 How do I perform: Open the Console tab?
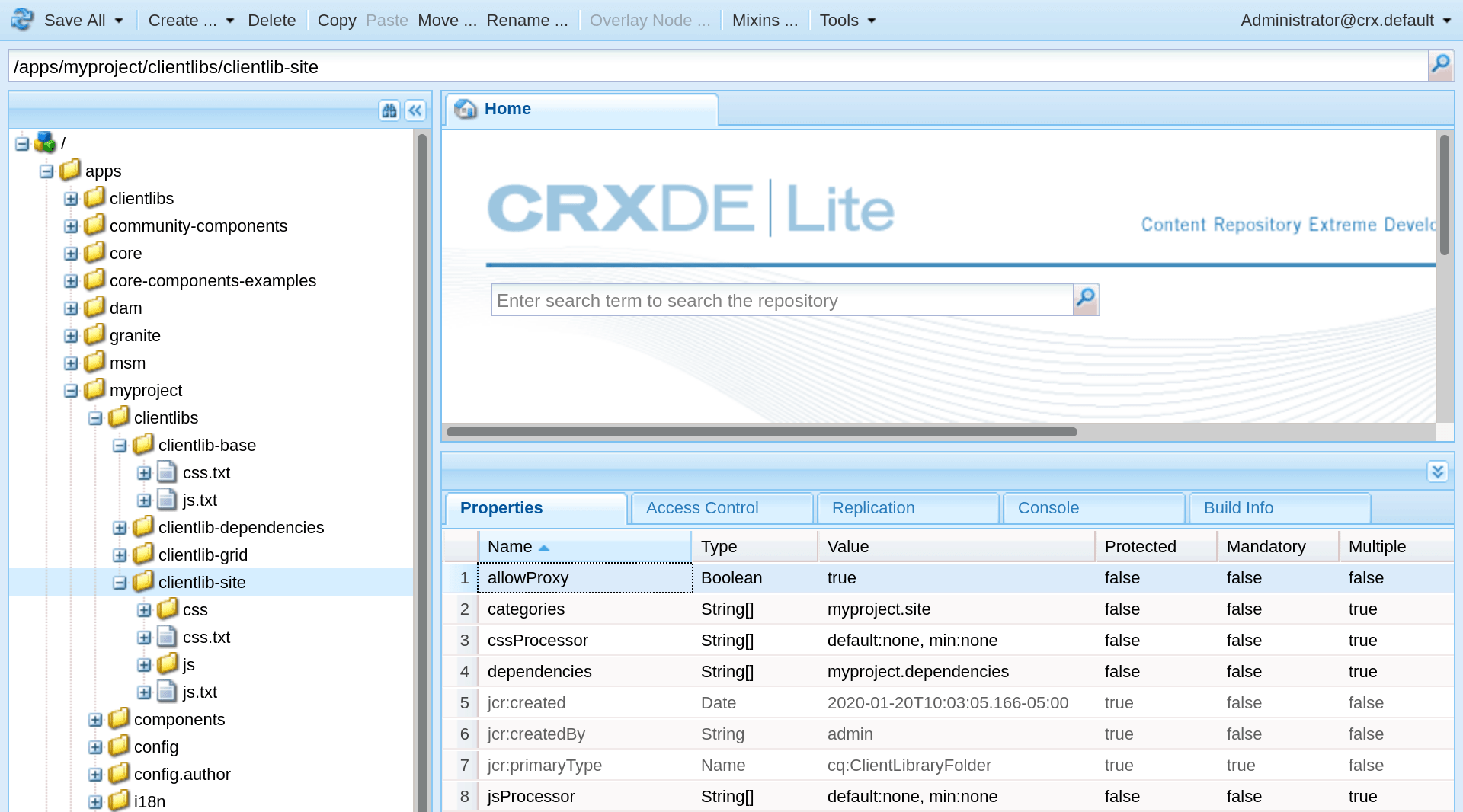(x=1093, y=508)
